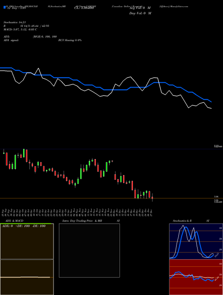Click the 'BUY Slowing @ 0%' signal text

pyautogui.click(x=70, y=40)
